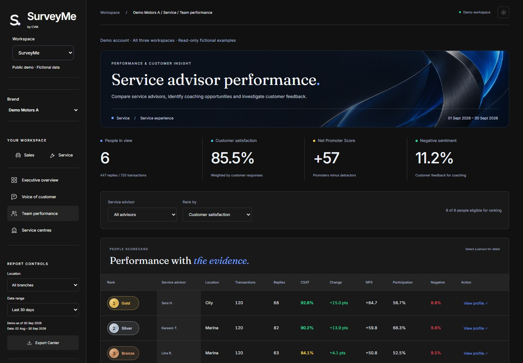This screenshot has height=363, width=523.
Task: Open Service centres menu item
Action: coord(43,230)
